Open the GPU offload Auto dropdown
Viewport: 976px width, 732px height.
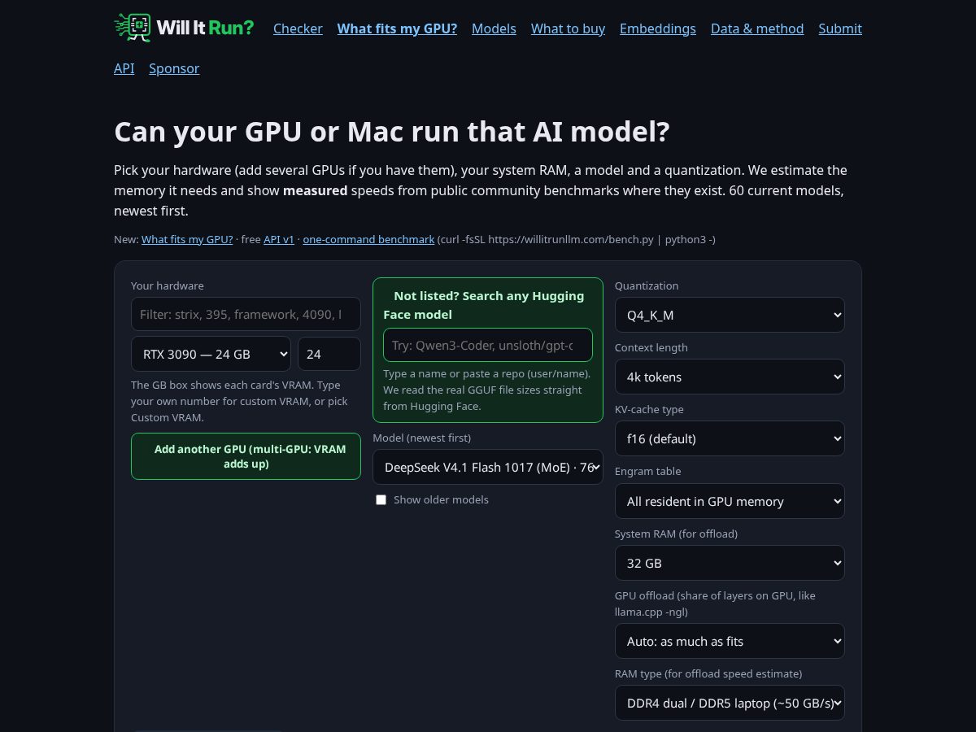tap(730, 641)
